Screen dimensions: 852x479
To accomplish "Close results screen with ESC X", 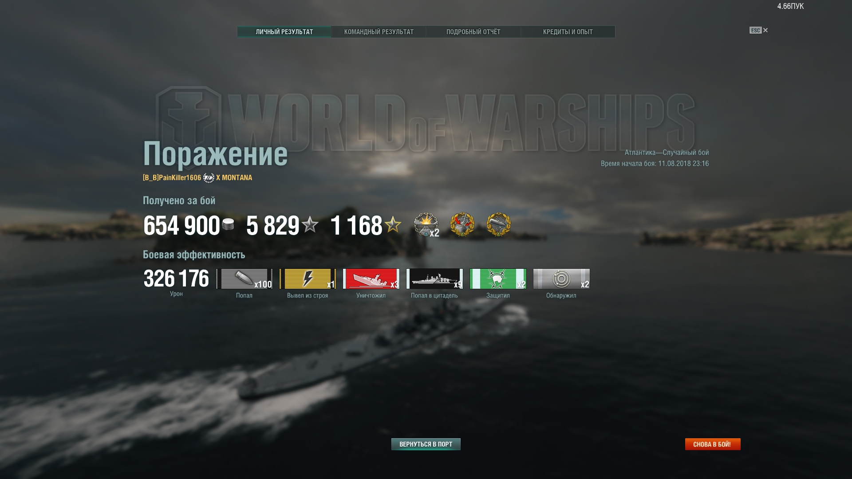I will click(759, 30).
